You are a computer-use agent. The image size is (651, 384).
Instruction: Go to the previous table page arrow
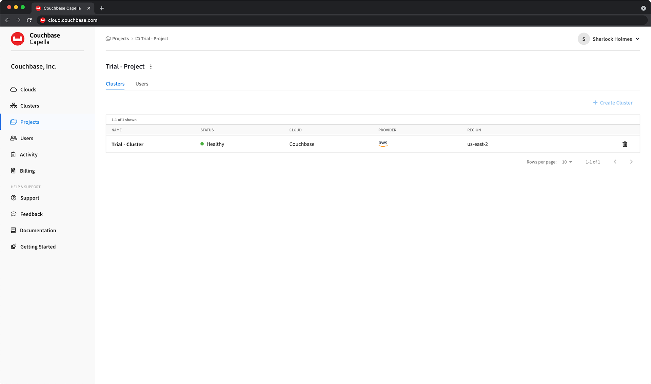[615, 162]
